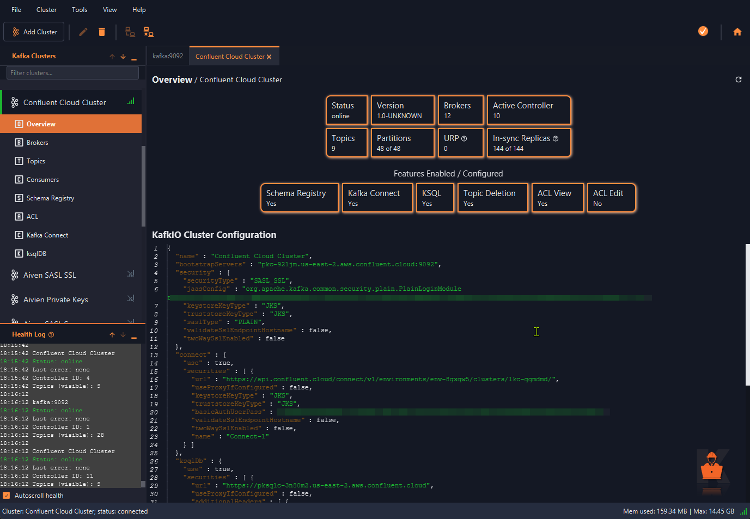Jump down in Health Log with down arrow

pyautogui.click(x=123, y=335)
